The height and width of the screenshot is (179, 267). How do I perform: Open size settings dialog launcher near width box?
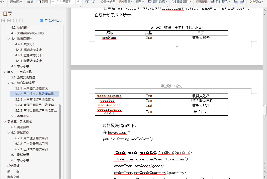tap(80, 6)
